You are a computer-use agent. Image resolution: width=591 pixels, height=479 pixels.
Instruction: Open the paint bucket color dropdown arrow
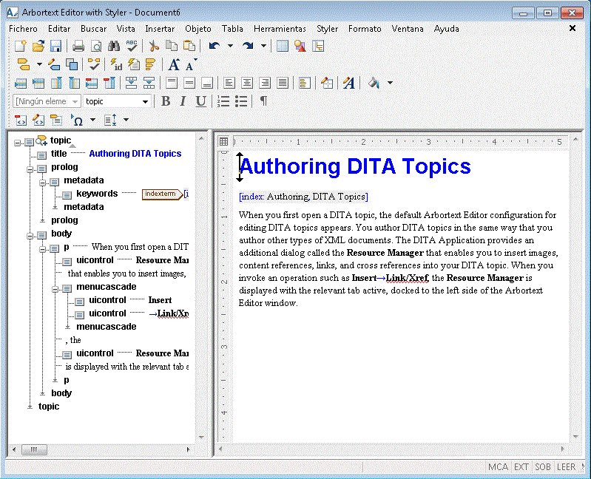(x=390, y=83)
